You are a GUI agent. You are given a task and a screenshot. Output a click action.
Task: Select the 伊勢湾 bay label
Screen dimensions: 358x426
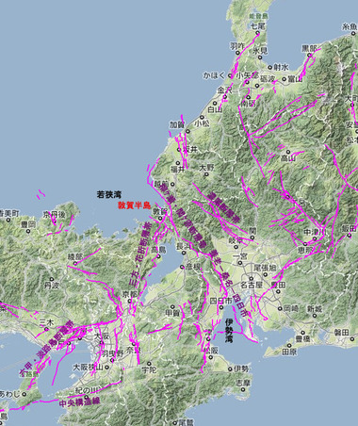coord(229,331)
